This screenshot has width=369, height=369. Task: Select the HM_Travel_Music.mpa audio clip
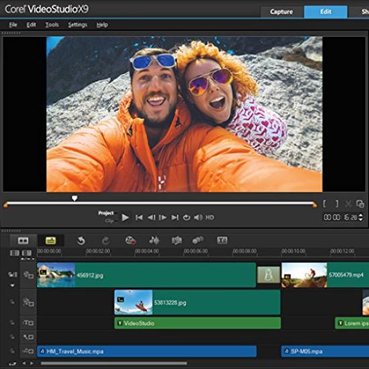point(147,352)
